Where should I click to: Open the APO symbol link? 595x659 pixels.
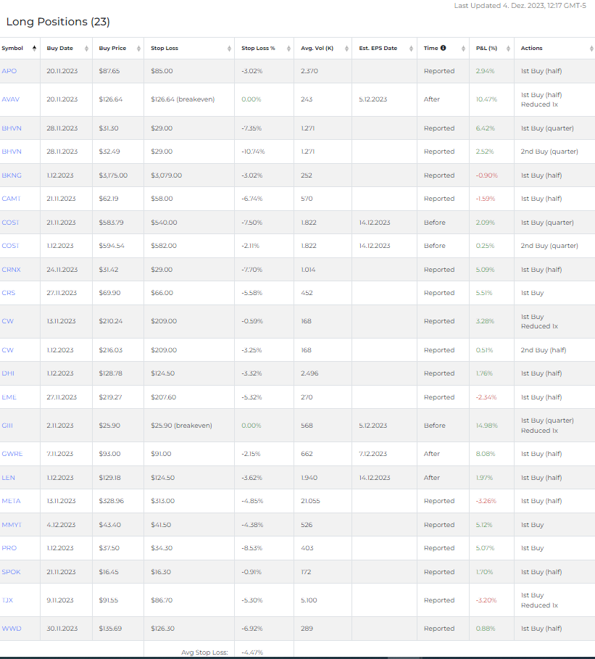[x=9, y=71]
